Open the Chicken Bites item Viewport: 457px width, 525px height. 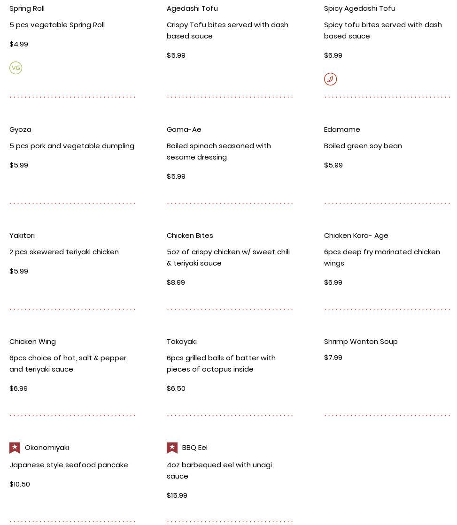coord(190,236)
